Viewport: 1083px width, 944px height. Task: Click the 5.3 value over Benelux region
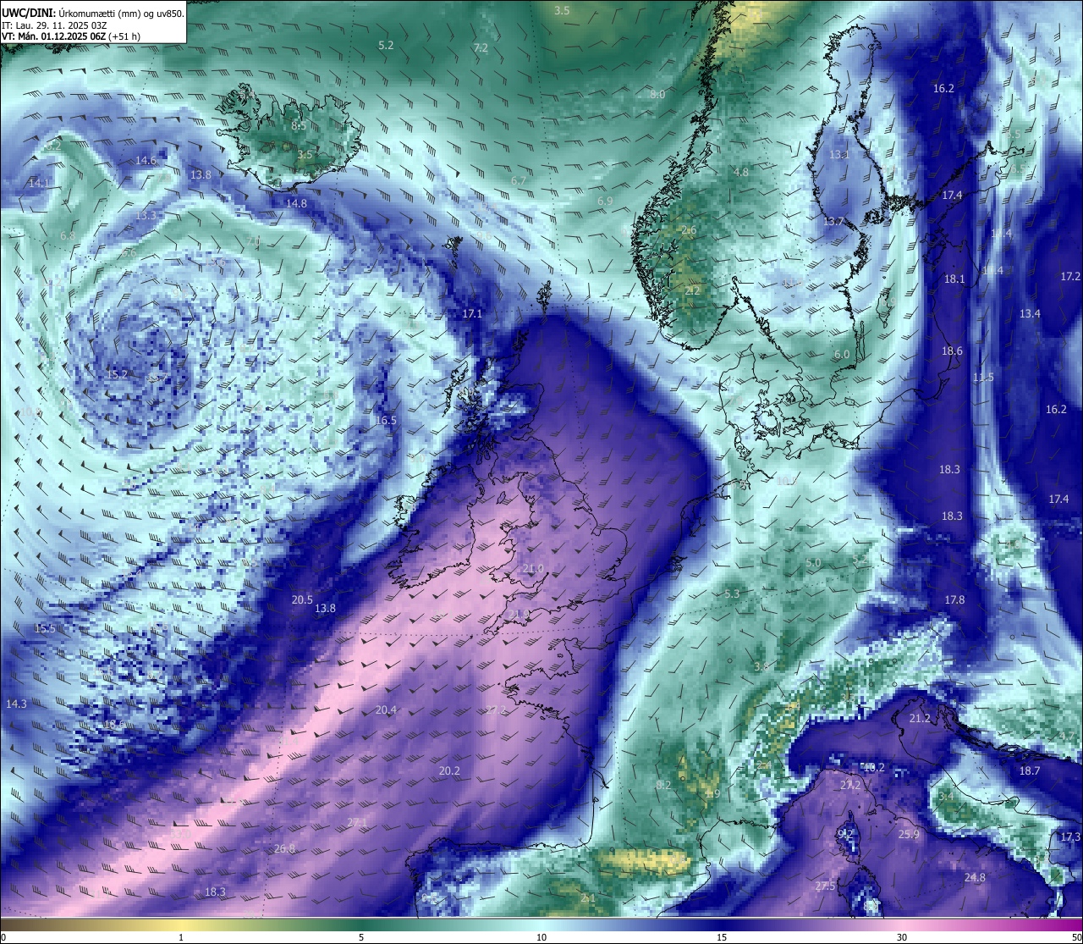[732, 593]
